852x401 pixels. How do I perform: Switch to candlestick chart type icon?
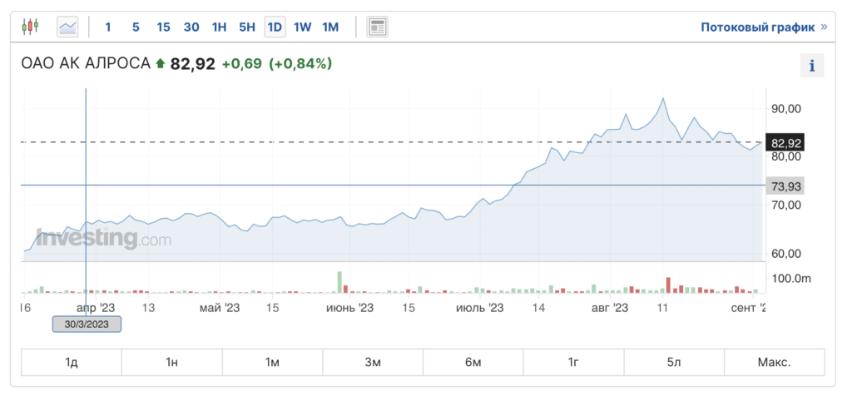(x=31, y=26)
